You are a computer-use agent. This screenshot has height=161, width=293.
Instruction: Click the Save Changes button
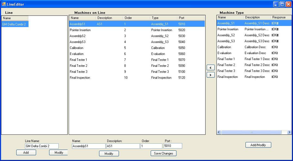coord(164,153)
